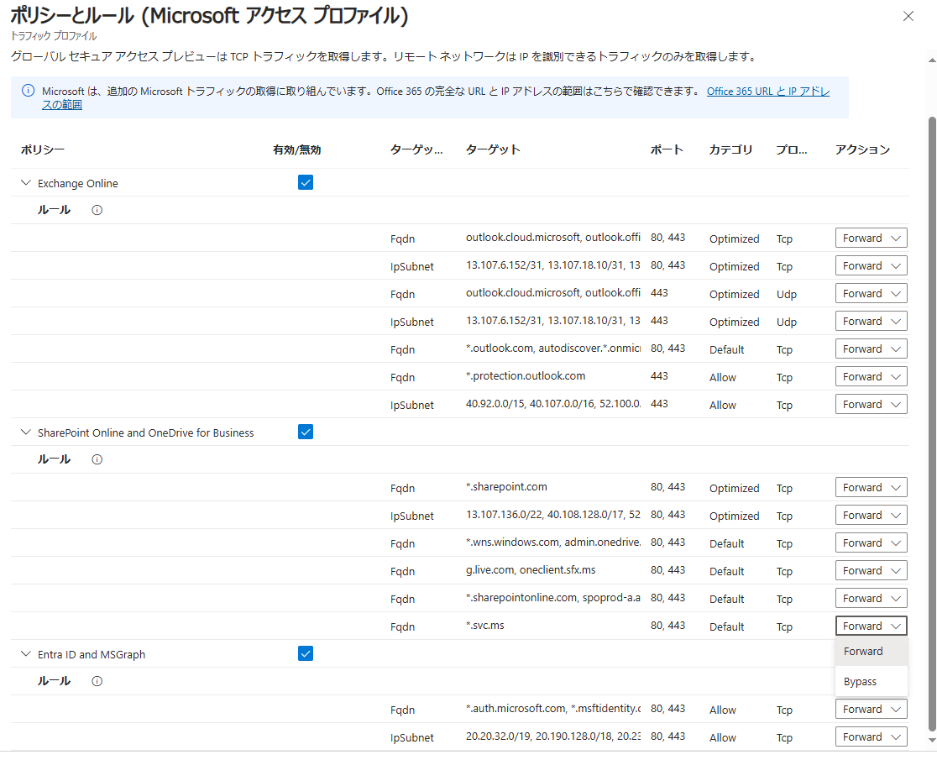
Task: Open the Office 365 URL と IP アドレスの範囲 link
Action: tap(767, 91)
